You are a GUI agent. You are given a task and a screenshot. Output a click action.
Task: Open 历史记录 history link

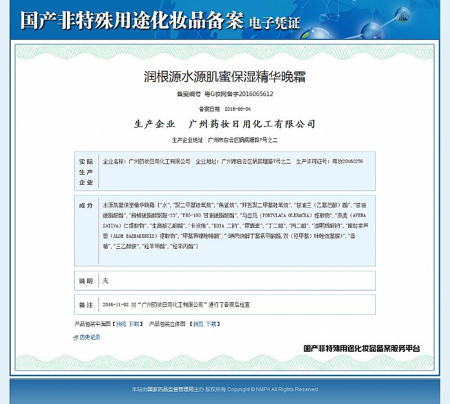pos(90,338)
